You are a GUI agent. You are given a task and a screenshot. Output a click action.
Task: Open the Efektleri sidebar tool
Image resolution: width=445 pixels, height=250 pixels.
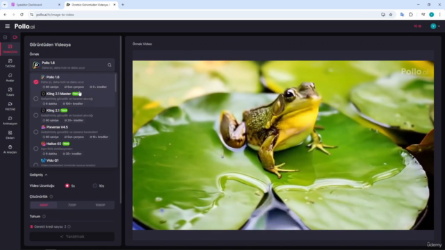10,135
